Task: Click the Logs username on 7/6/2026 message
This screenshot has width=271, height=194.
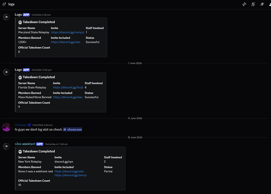Action: 18,70
